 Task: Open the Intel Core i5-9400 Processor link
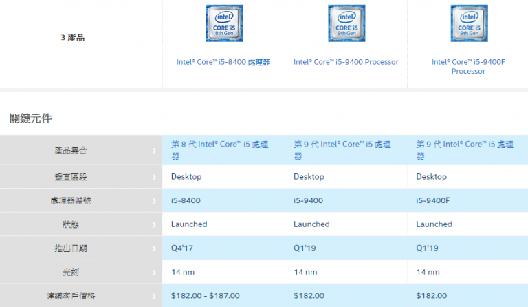coord(346,62)
